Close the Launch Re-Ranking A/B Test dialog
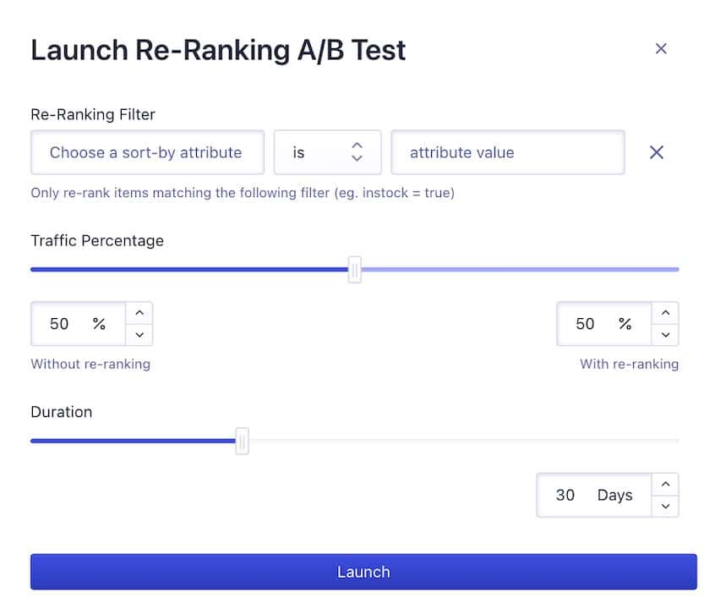The height and width of the screenshot is (609, 704). [662, 48]
